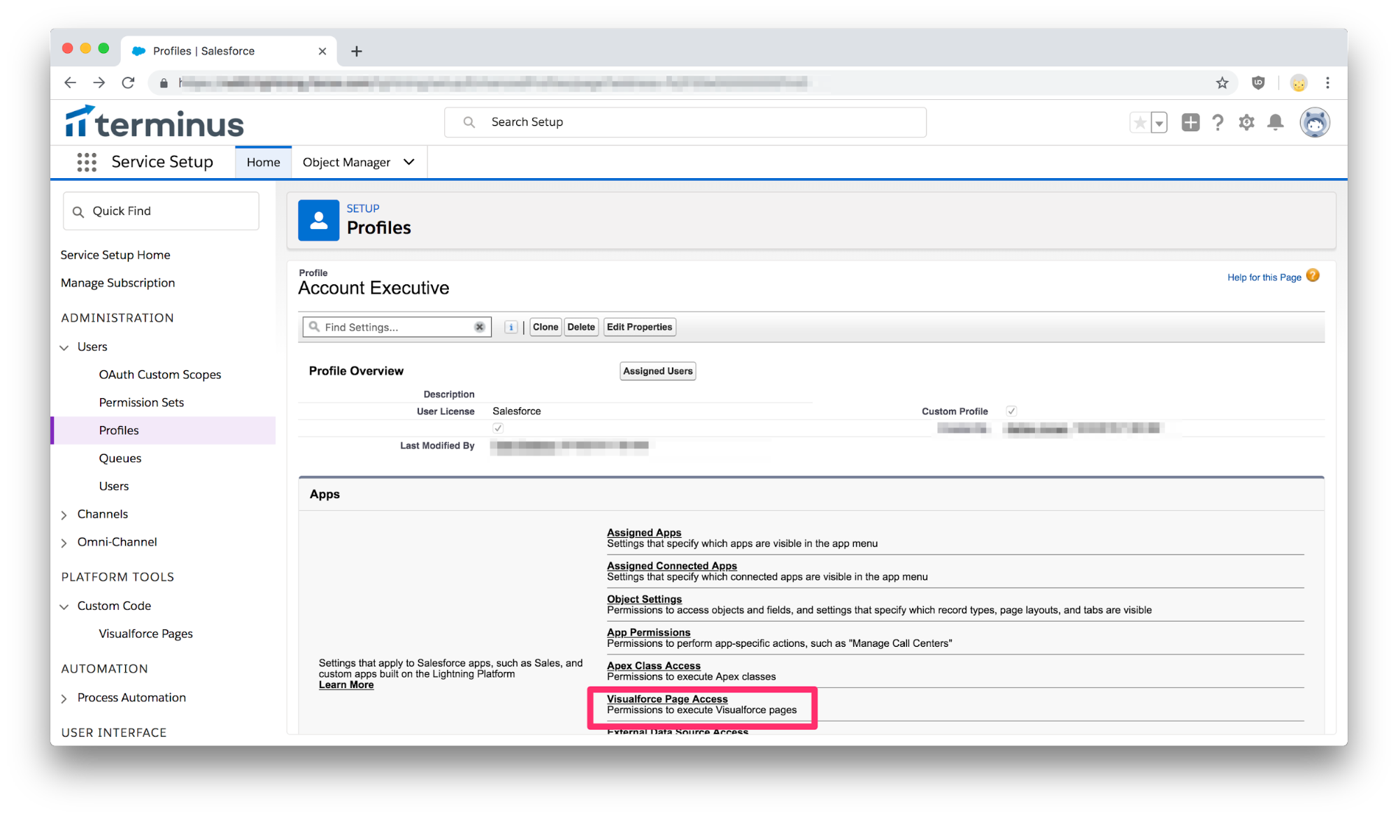Focus the Find Settings field
This screenshot has width=1398, height=818.
tap(397, 327)
